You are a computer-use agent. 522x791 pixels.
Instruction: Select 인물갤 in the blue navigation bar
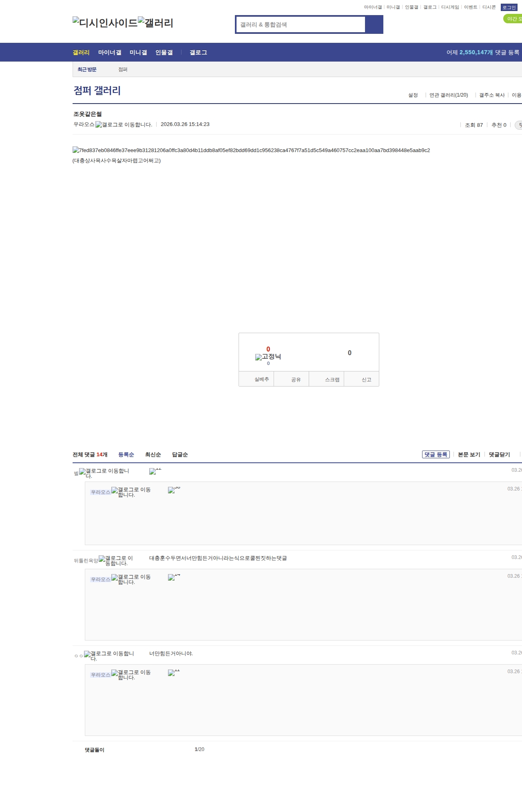(164, 53)
